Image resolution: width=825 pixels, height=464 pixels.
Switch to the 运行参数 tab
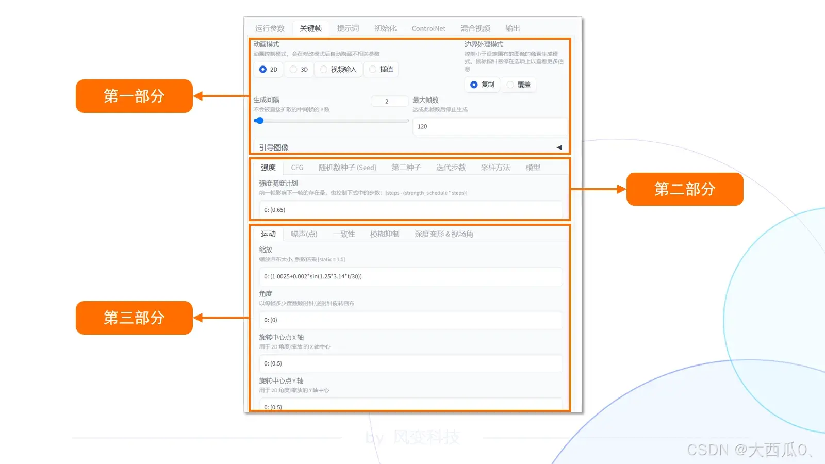[270, 28]
